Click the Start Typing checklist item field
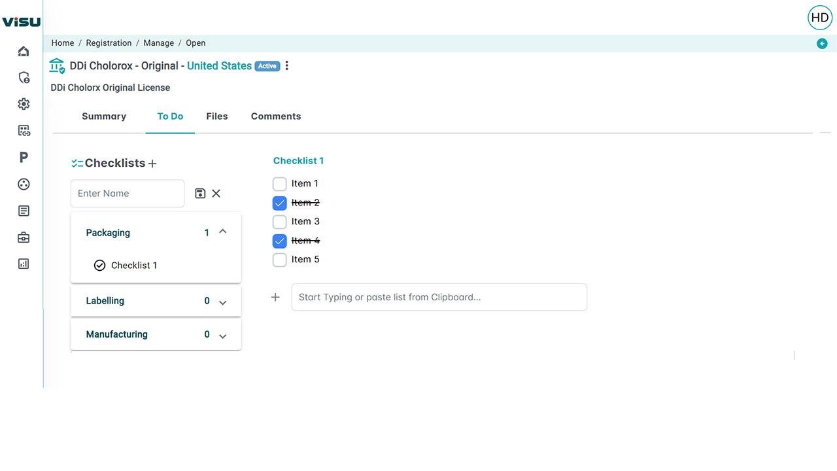This screenshot has width=837, height=471. [x=439, y=297]
